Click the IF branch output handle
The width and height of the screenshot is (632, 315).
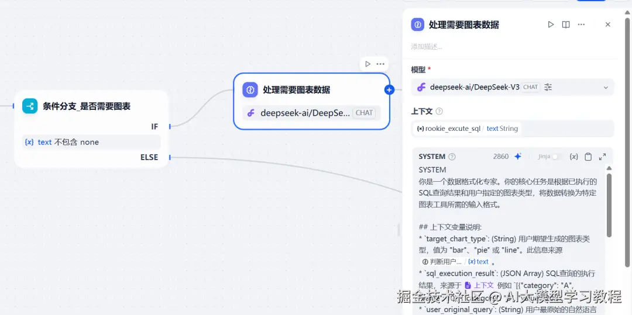click(170, 126)
